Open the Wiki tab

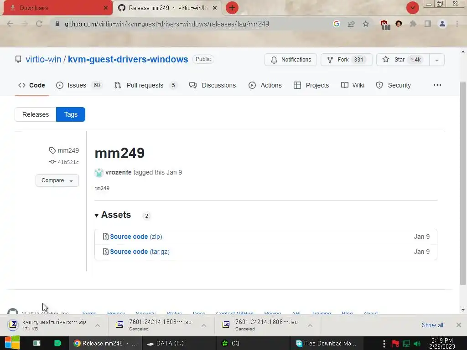(353, 85)
